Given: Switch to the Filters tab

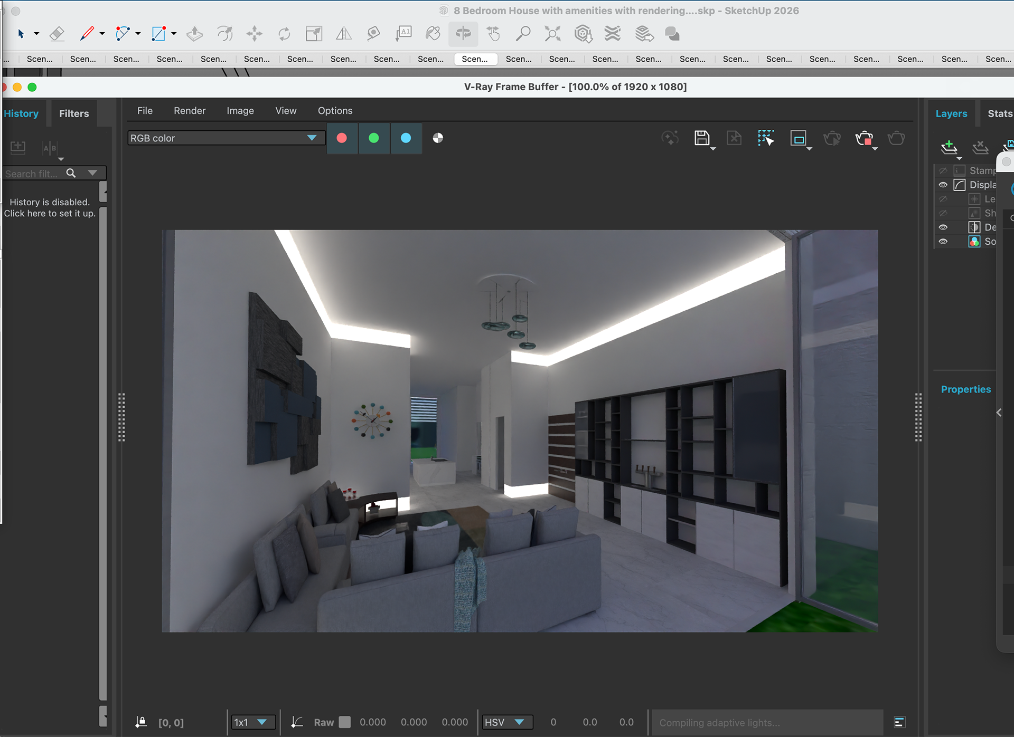Looking at the screenshot, I should click(x=74, y=113).
